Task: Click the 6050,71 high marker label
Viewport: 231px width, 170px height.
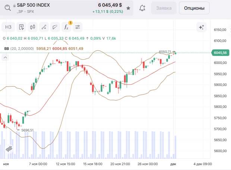Action: (x=165, y=52)
